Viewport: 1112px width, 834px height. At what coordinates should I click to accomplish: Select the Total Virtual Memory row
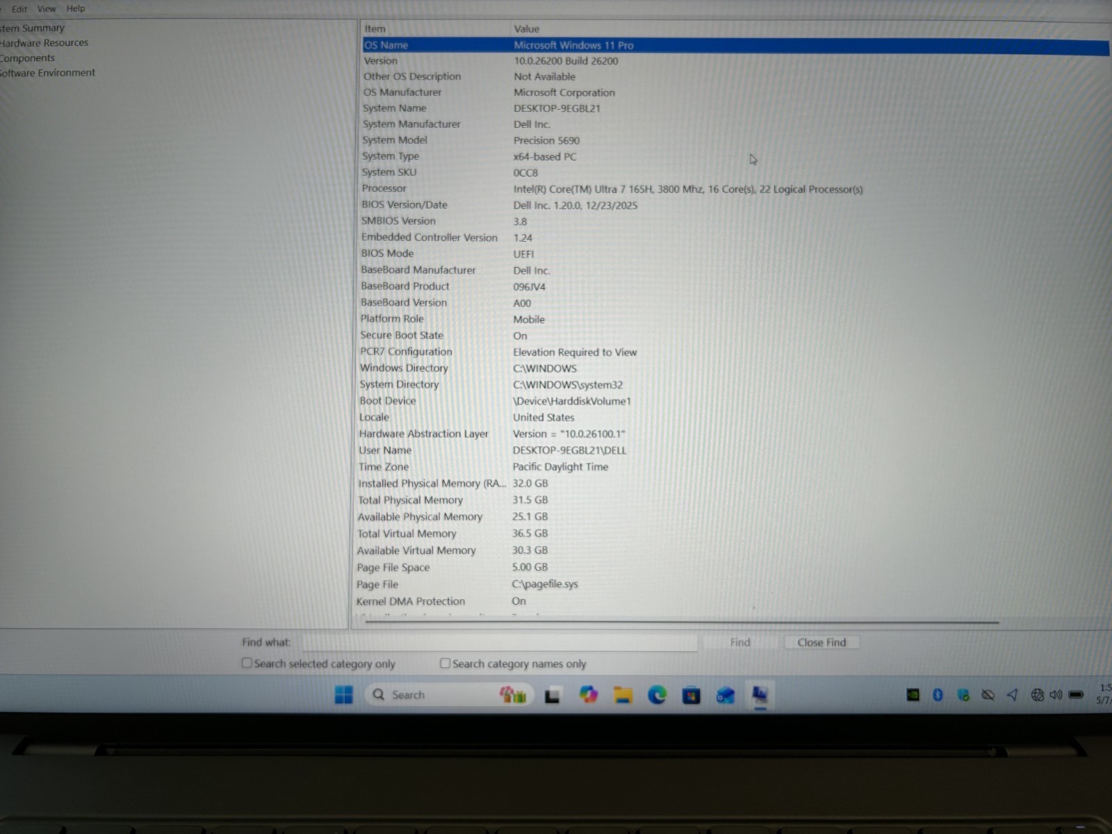click(735, 534)
